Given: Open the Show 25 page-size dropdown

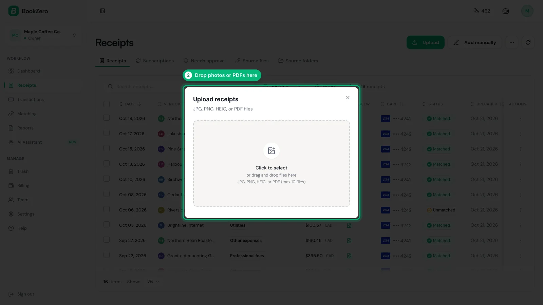Looking at the screenshot, I should pos(153,282).
